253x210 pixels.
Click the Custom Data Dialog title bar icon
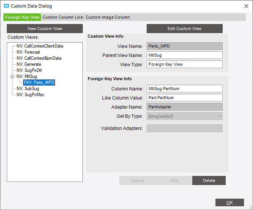tap(6, 6)
